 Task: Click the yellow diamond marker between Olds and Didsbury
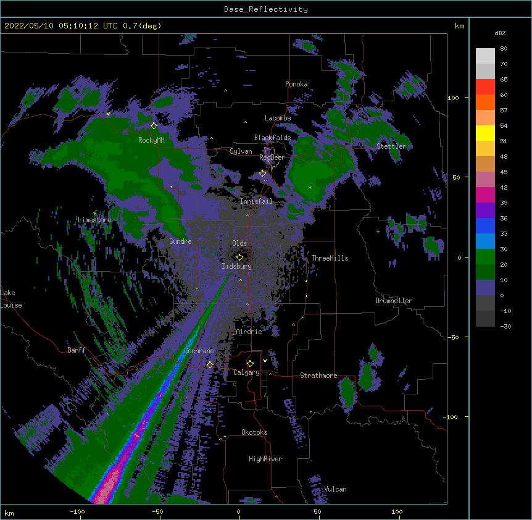click(239, 257)
